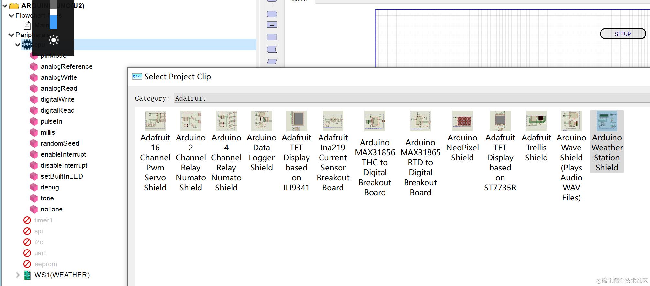Select the pulseIn method in tree
650x286 pixels.
(x=51, y=121)
